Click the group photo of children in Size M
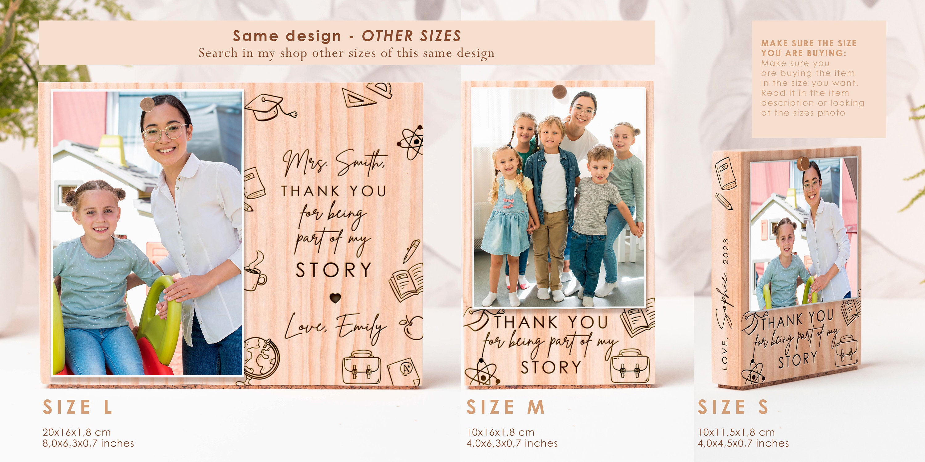925x462 pixels. click(x=559, y=197)
